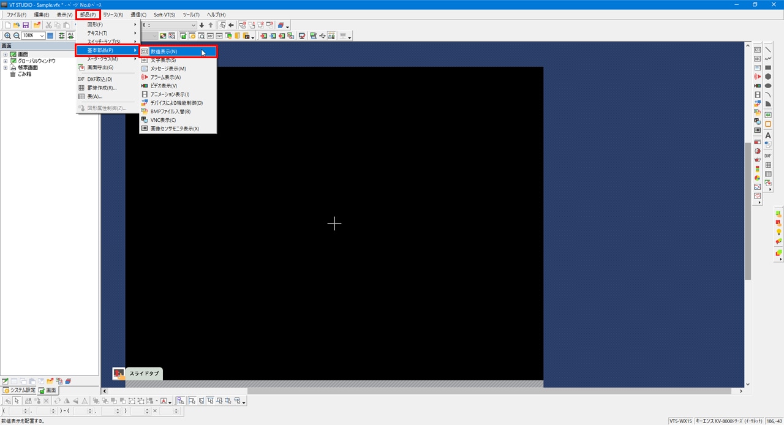Click the スライドタブ button on canvas

(143, 374)
